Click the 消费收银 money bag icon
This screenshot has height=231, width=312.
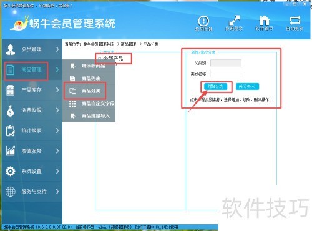tap(11, 111)
